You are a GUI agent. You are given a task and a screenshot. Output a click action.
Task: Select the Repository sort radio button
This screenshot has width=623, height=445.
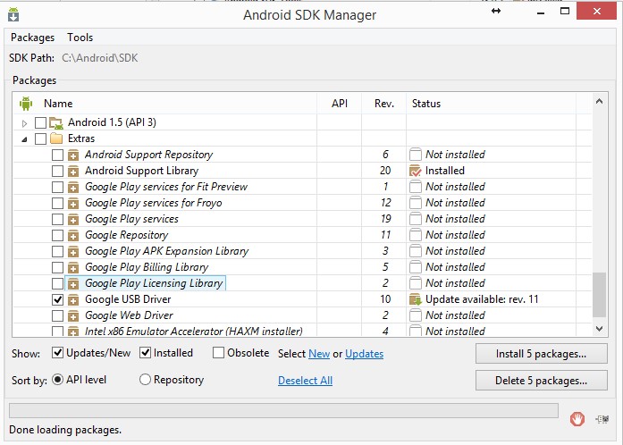(145, 380)
